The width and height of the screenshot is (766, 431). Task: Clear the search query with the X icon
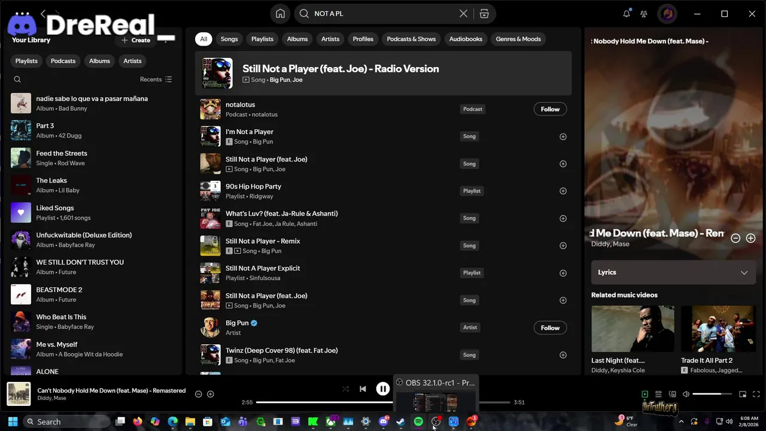coord(463,14)
